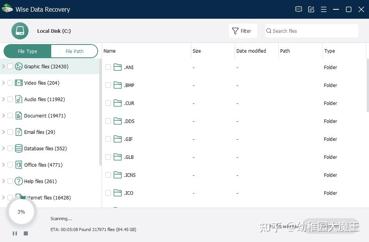Check the Audio files checkbox
The width and height of the screenshot is (369, 242).
click(x=10, y=99)
